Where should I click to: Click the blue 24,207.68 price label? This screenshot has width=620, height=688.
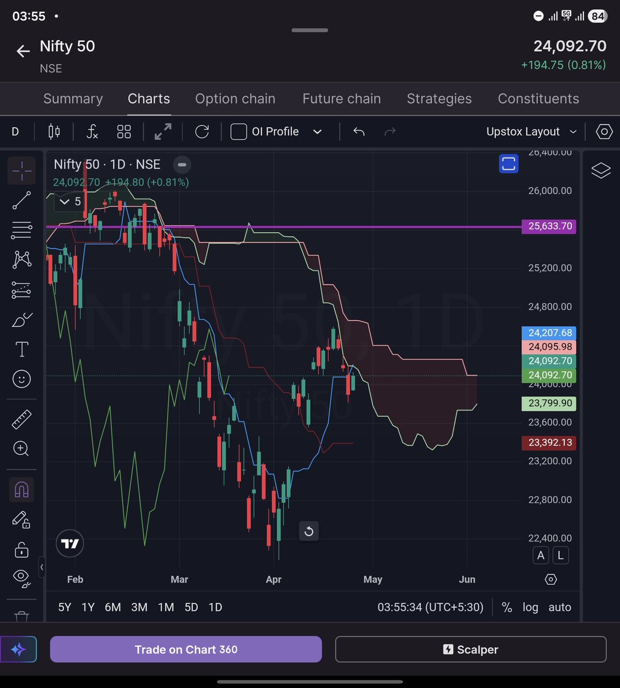(x=550, y=333)
